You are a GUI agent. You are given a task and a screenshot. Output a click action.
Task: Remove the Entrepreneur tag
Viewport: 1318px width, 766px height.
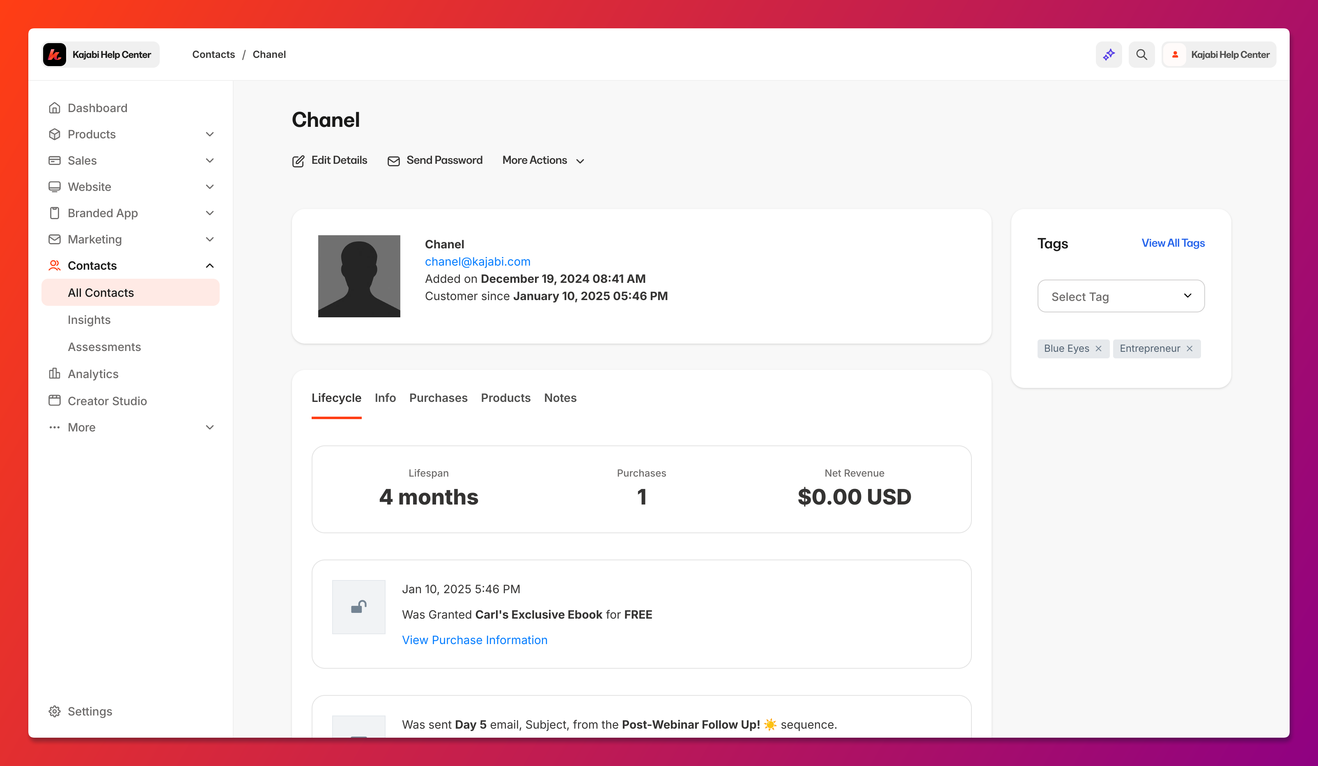pos(1189,349)
